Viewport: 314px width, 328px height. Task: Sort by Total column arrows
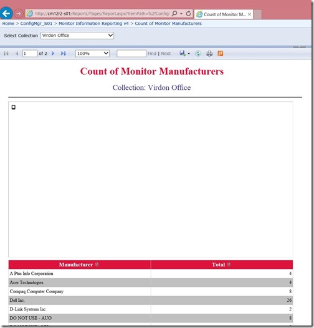229,264
